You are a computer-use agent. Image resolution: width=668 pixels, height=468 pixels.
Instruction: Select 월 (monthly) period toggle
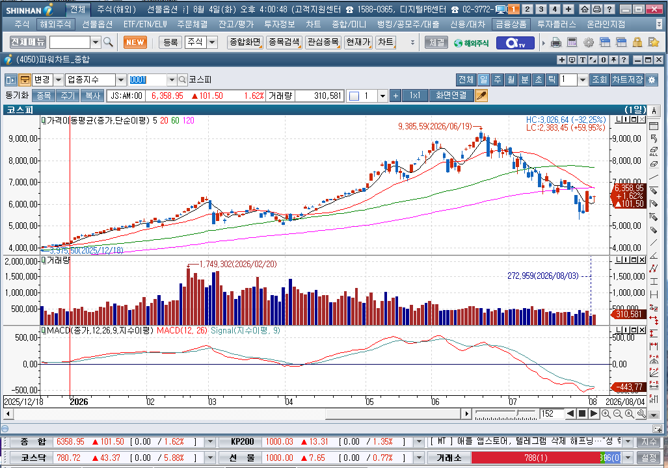point(511,80)
